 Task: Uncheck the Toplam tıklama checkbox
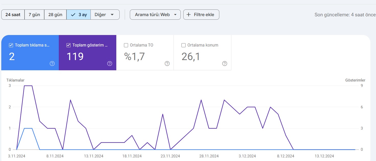point(11,45)
